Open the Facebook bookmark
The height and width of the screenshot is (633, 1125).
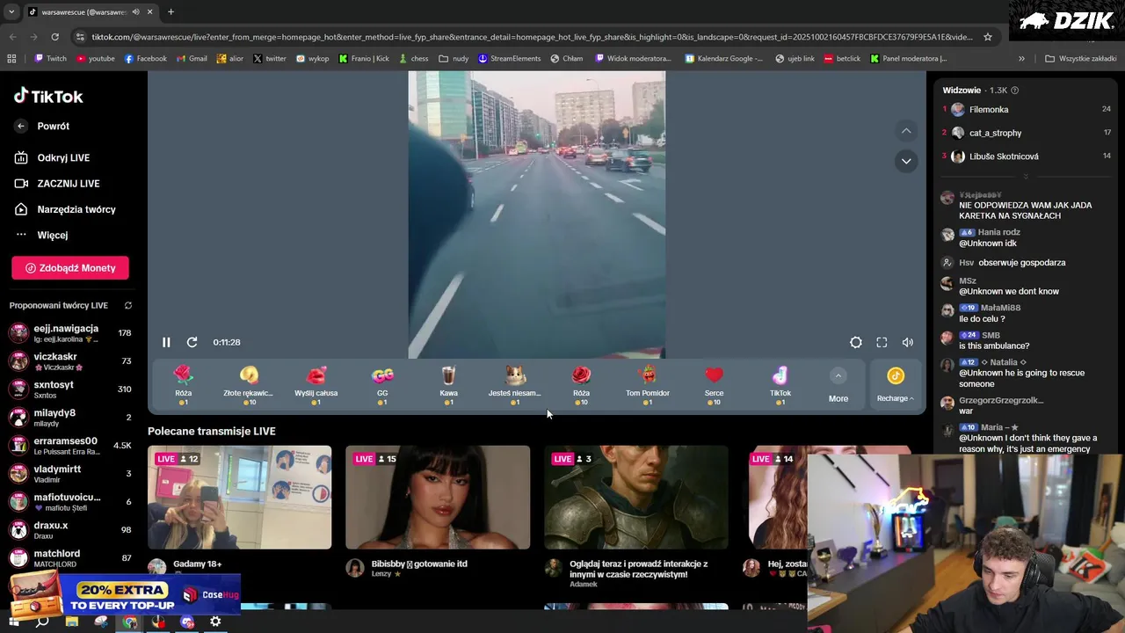145,59
